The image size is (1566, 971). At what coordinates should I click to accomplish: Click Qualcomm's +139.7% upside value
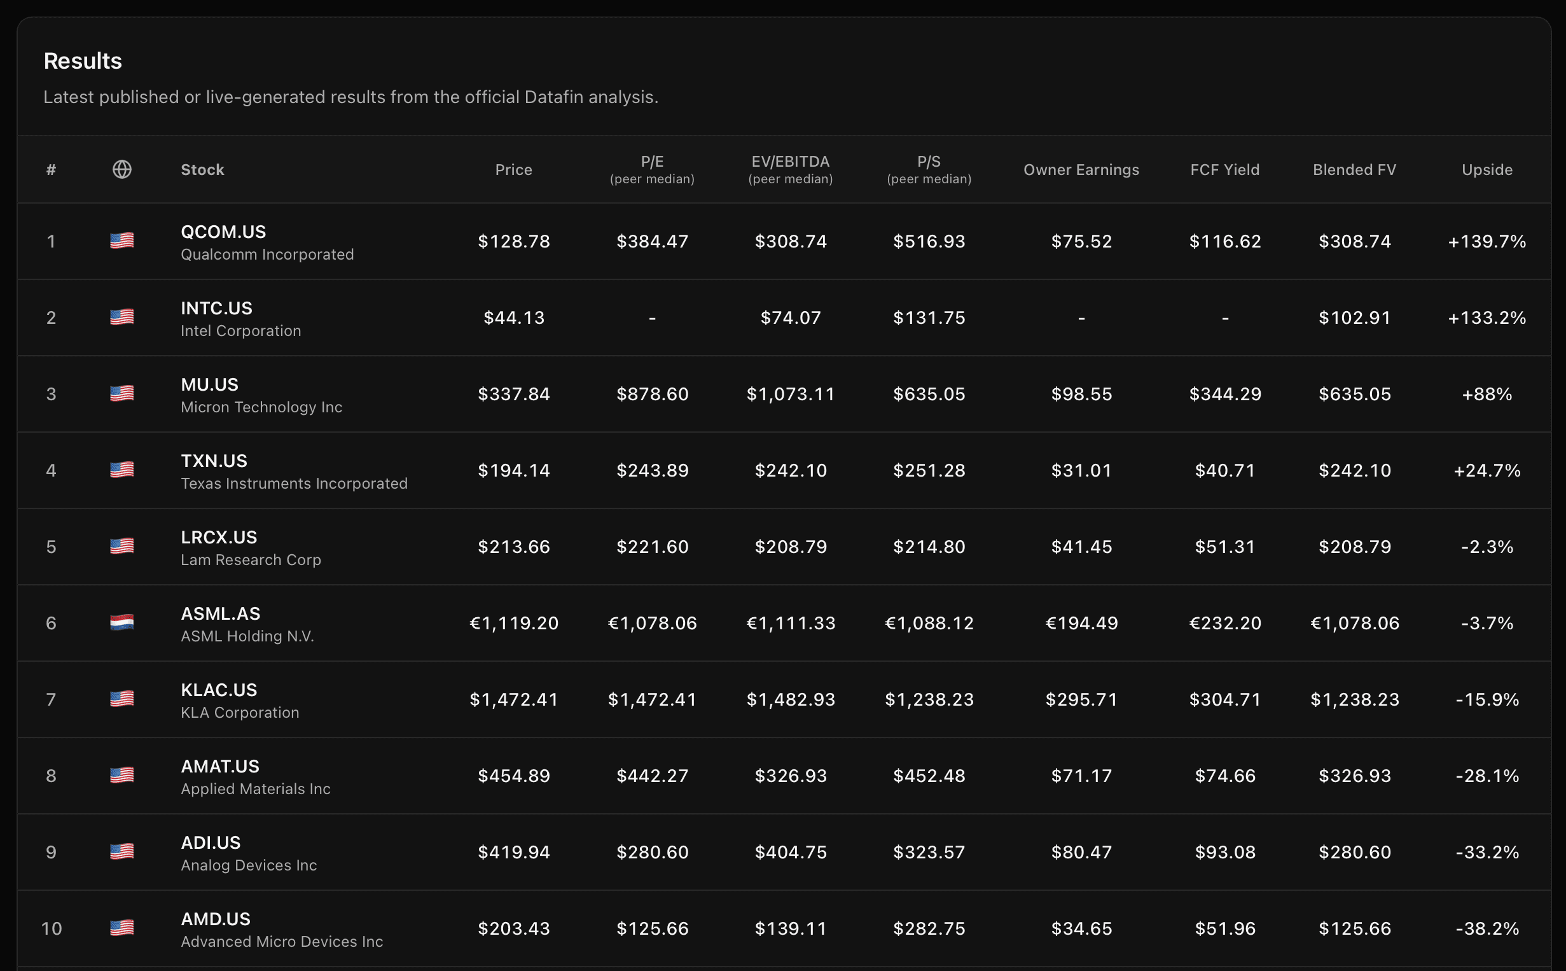[1487, 241]
